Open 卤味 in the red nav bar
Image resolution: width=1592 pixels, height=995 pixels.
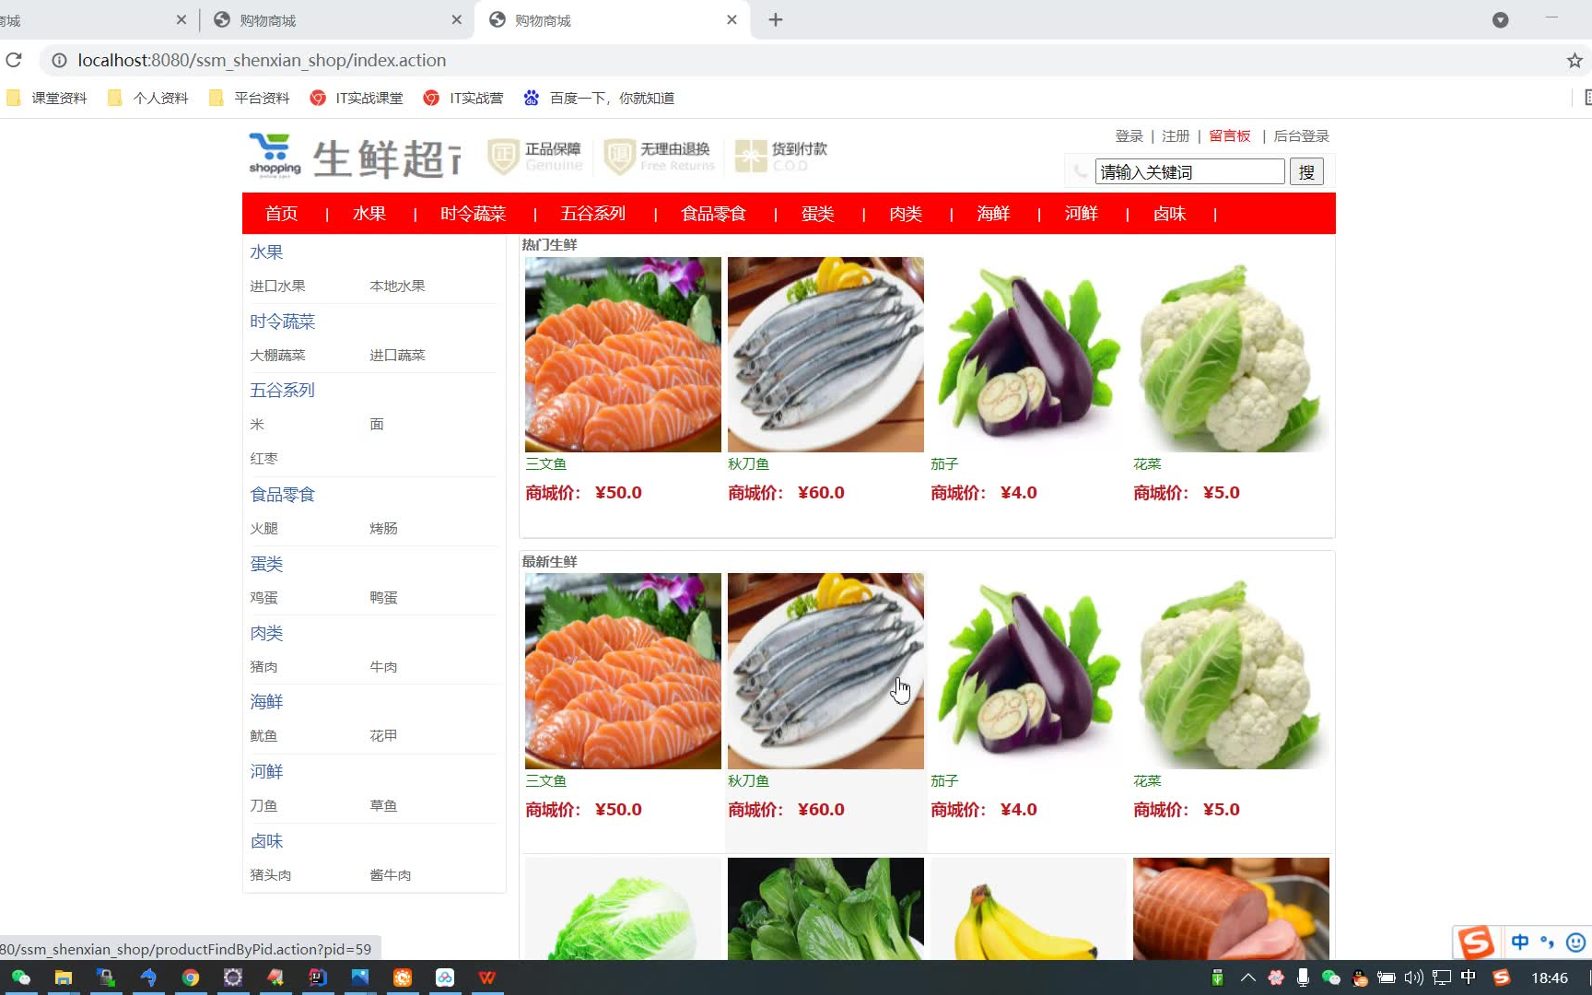(1169, 214)
